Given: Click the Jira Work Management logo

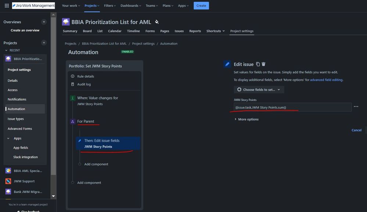Looking at the screenshot, I should (x=33, y=6).
